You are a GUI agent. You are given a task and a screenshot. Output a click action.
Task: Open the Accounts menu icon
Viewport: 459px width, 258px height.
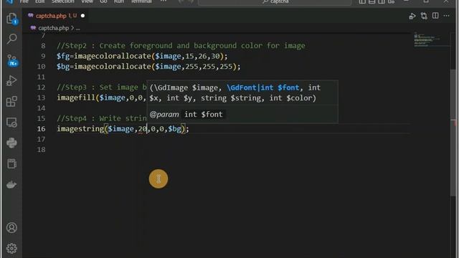tap(11, 228)
